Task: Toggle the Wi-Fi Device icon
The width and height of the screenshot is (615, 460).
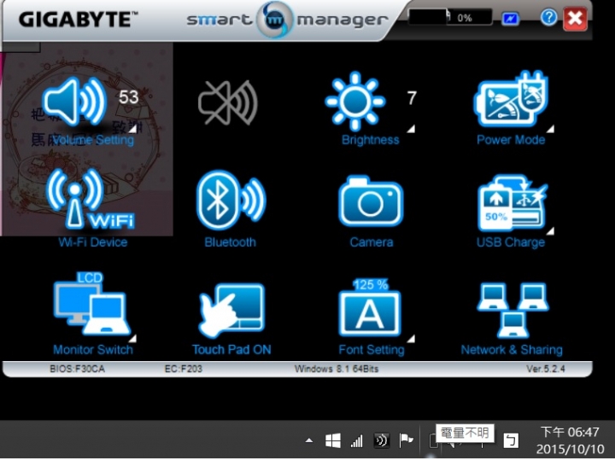Action: (x=91, y=199)
